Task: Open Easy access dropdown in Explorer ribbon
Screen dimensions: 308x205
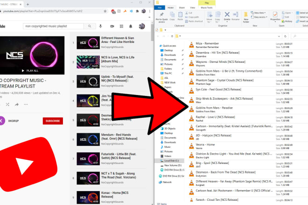Action: [x=259, y=17]
